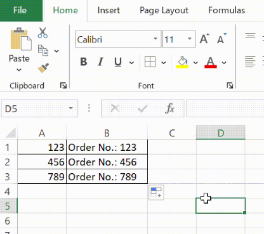
Task: Copy selection with the Copy icon
Action: [43, 50]
